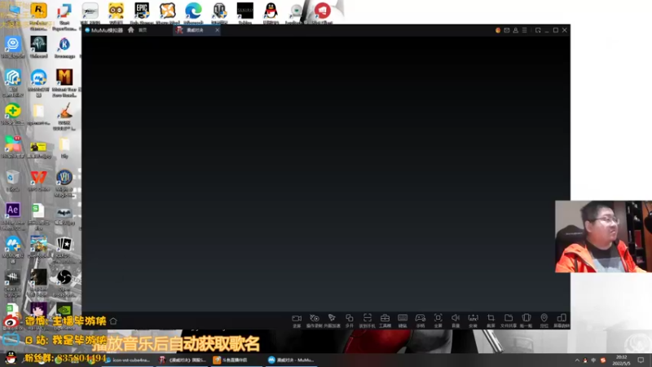Click the orange icon in MuMu title bar
Image resolution: width=652 pixels, height=367 pixels.
tap(498, 30)
